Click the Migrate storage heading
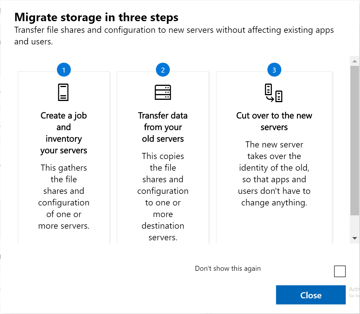 point(96,17)
